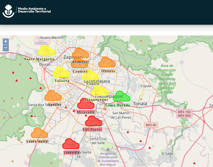Click the Vallarta yellow cloud marker

tap(61, 72)
